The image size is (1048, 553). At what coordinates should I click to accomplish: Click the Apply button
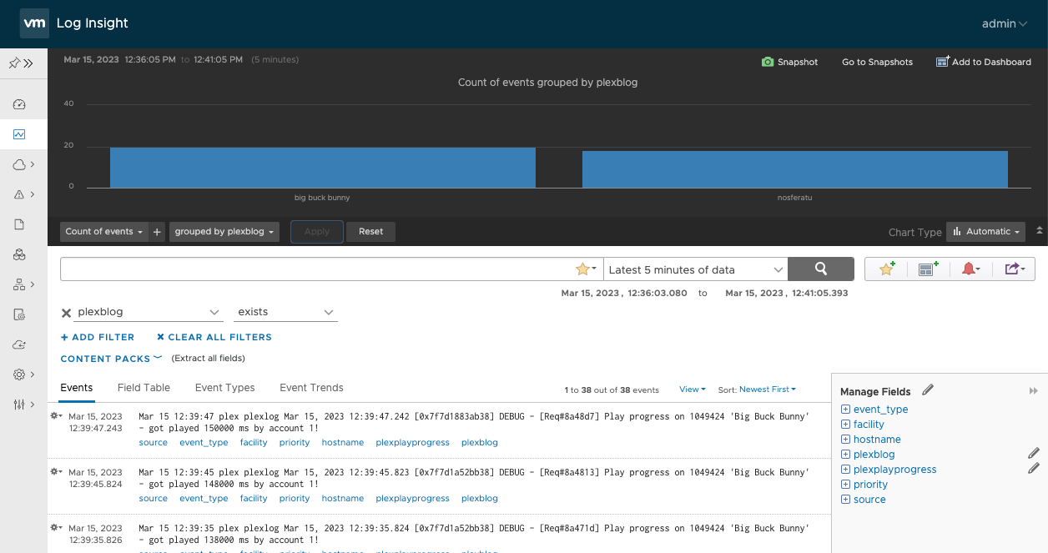[x=317, y=232]
